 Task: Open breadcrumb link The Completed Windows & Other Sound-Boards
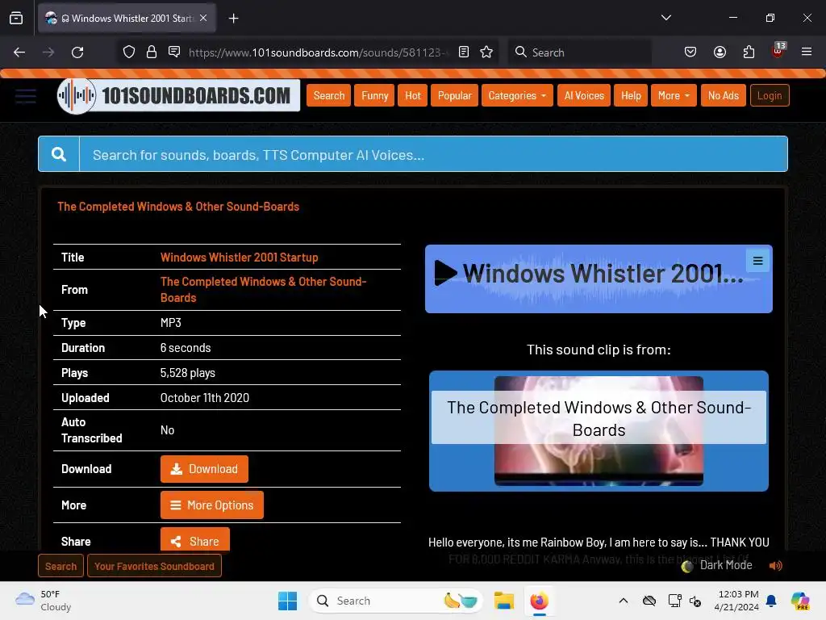click(178, 207)
